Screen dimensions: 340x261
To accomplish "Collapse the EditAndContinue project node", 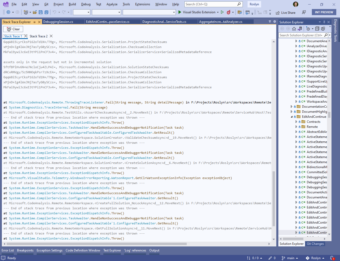I will click(291, 116).
